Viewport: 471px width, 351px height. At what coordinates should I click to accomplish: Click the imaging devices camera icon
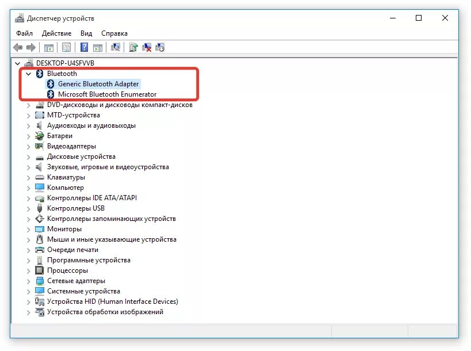coord(40,312)
